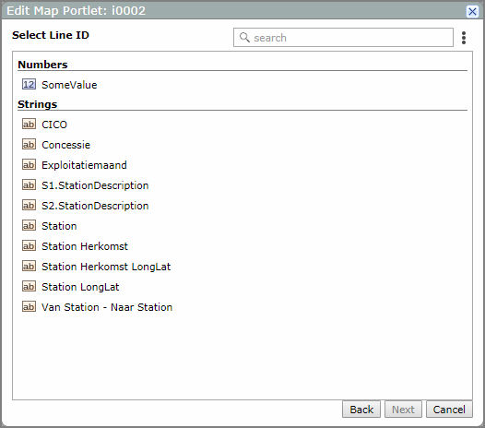Click the string icon beside Van Station - Naar Station
The height and width of the screenshot is (428, 485).
coord(29,307)
